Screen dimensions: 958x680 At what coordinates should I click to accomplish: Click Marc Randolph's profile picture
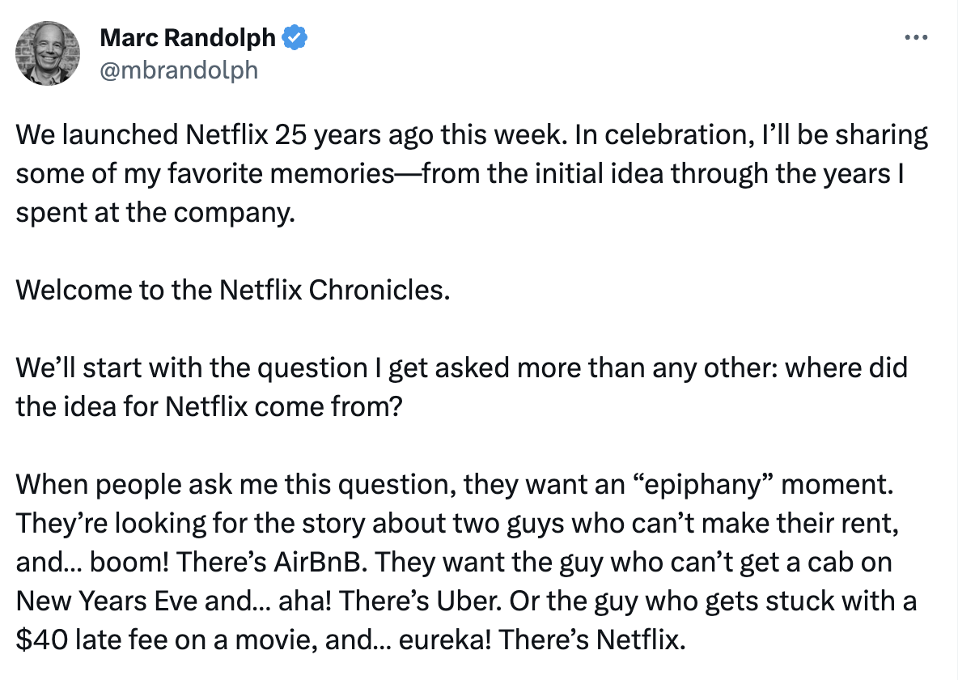[47, 53]
